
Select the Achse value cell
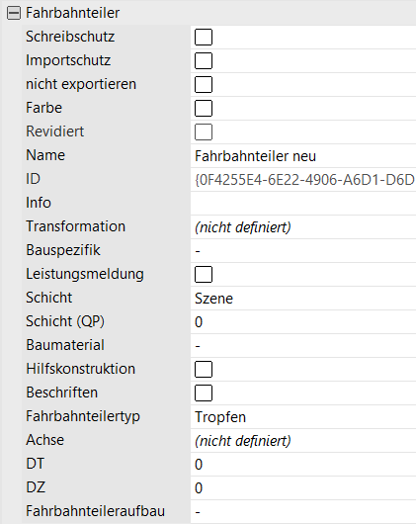[x=303, y=441]
